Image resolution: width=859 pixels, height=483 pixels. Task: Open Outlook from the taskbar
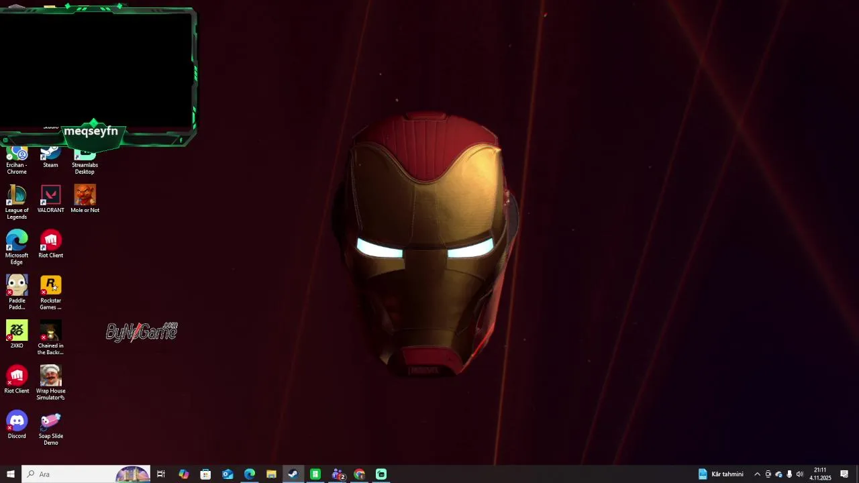click(228, 474)
